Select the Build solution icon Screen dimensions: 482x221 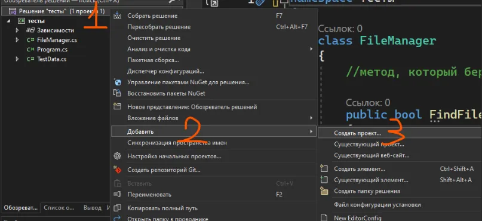(x=118, y=16)
